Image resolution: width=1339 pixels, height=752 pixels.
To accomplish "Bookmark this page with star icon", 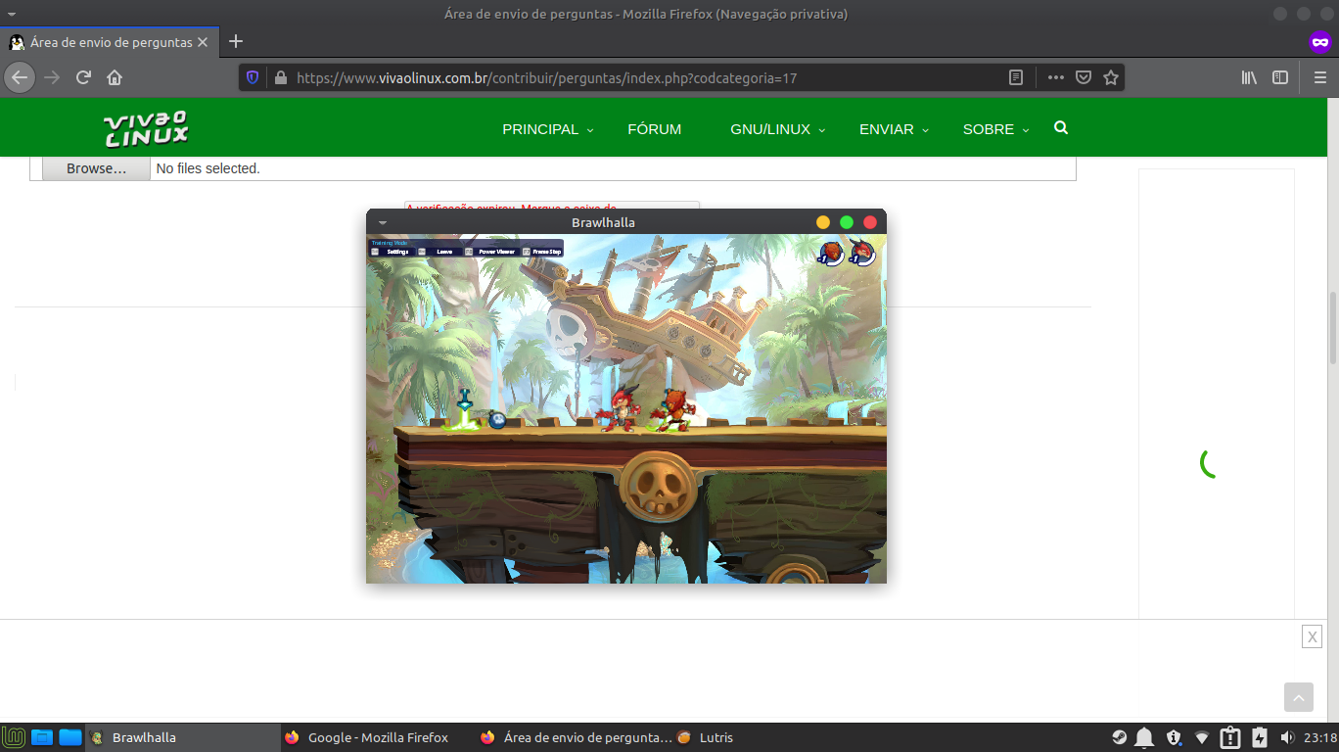I will pyautogui.click(x=1111, y=77).
